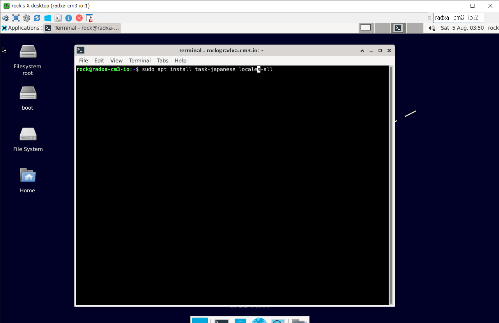Viewport: 499px width, 323px height.
Task: Open the rock user menu in panel
Action: point(493,28)
